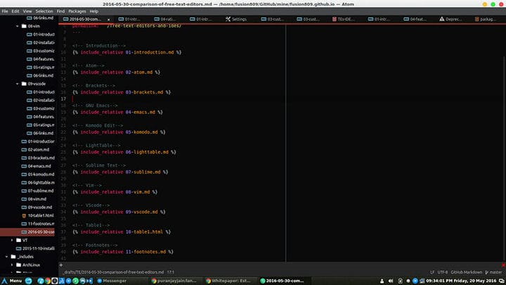This screenshot has height=285, width=506.
Task: Collapse the 09-vscode folder arrow
Action: coord(18,84)
